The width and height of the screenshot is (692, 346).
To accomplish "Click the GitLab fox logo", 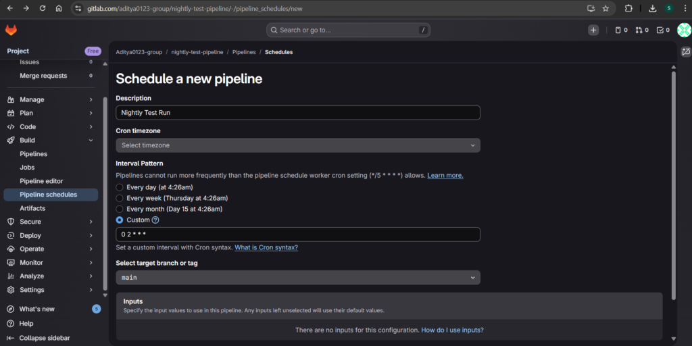I will (x=11, y=30).
